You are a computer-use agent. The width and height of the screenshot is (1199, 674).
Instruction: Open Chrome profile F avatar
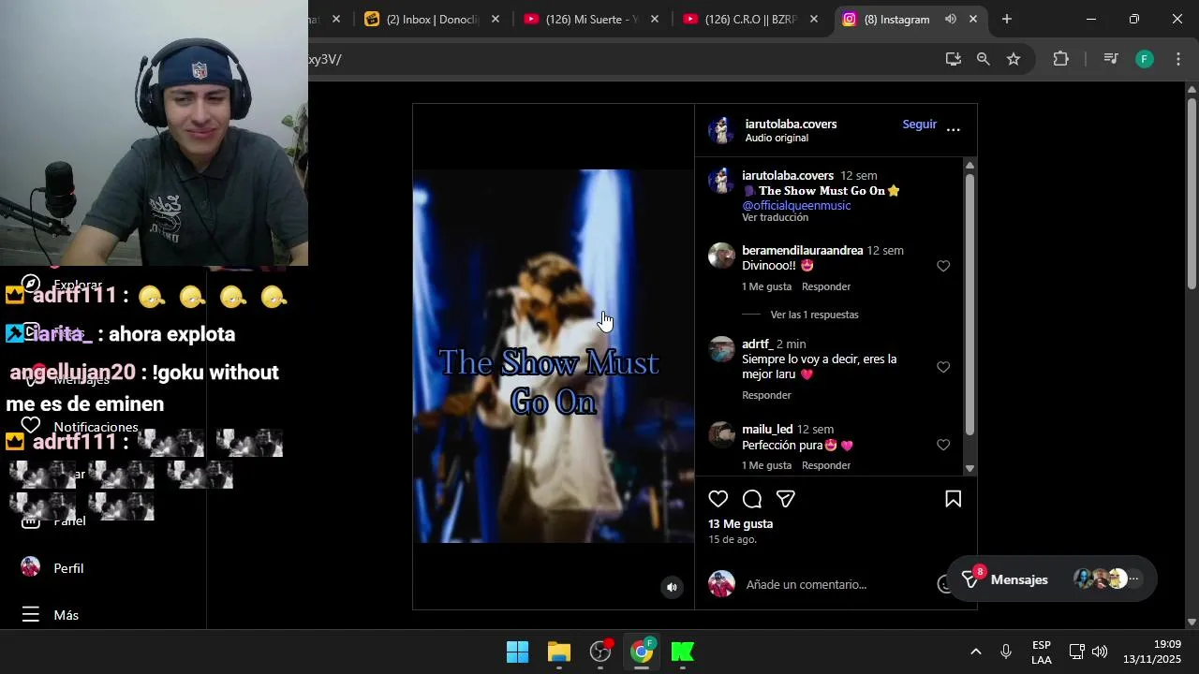[1144, 59]
